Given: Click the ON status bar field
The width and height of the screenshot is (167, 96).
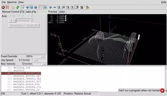Looking at the screenshot, I should [11, 94].
